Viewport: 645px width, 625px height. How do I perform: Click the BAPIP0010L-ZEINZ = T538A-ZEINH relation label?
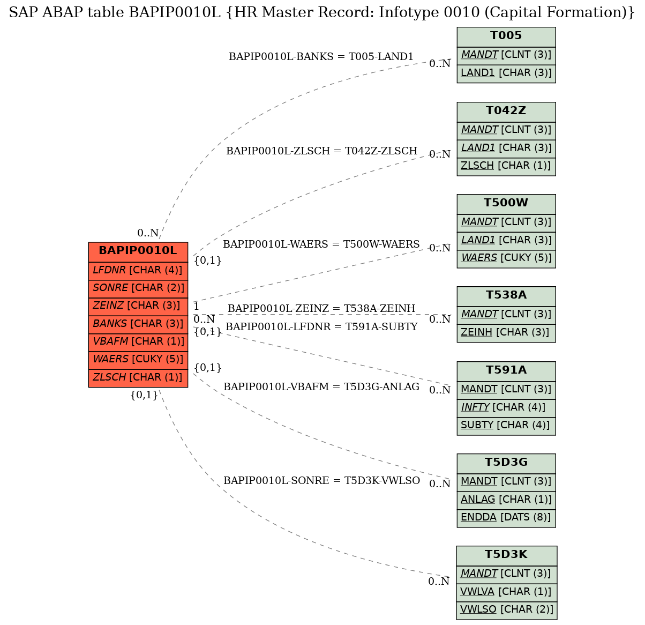pos(321,309)
